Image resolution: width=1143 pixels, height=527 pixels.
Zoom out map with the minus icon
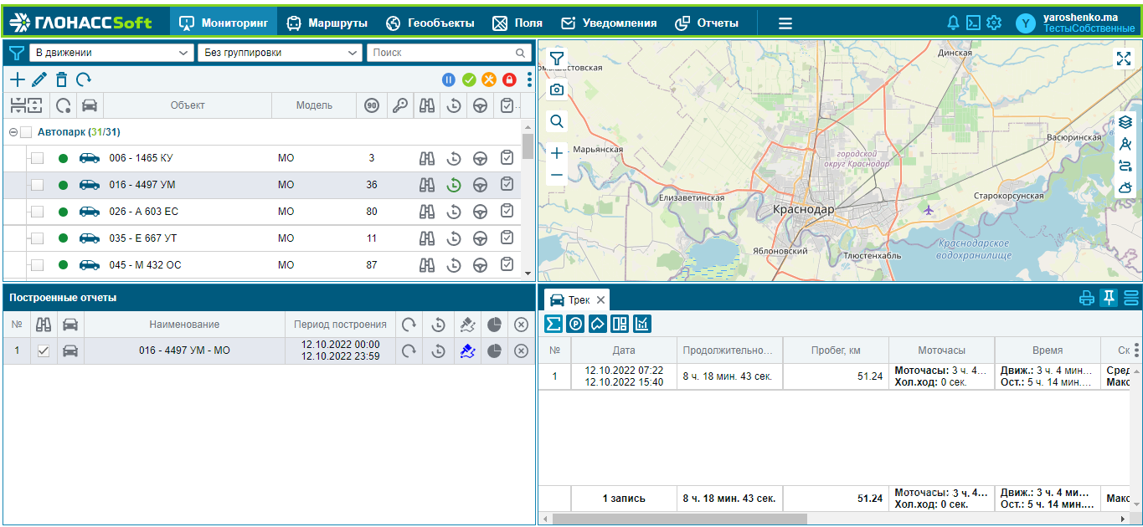tap(557, 176)
